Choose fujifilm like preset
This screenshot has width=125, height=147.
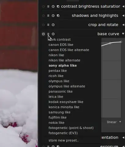(x=57, y=117)
